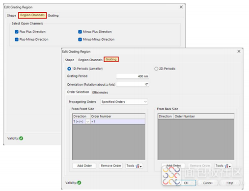This screenshot has width=249, height=191.
Task: Select the 2D-Periodic radio option
Action: [x=156, y=69]
